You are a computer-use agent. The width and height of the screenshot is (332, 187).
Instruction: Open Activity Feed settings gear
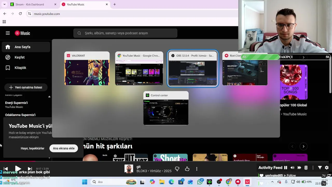[x=327, y=168]
